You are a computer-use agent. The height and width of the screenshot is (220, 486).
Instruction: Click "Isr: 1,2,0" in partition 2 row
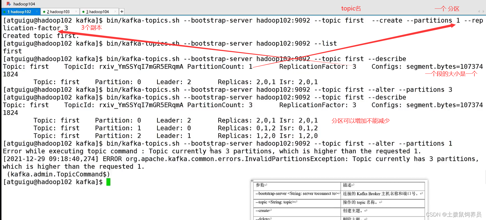[x=299, y=136]
